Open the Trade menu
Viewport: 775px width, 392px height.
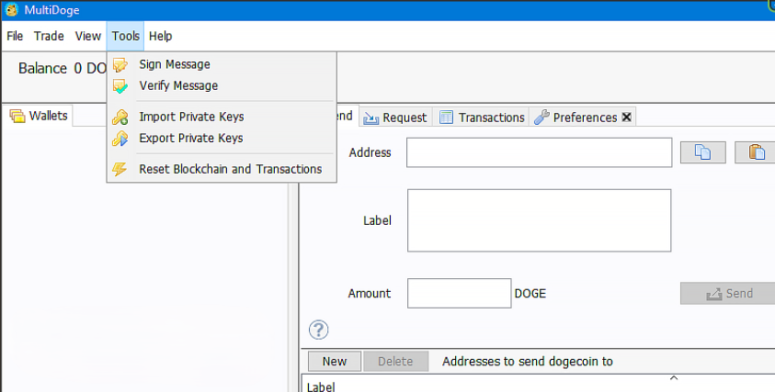click(49, 36)
